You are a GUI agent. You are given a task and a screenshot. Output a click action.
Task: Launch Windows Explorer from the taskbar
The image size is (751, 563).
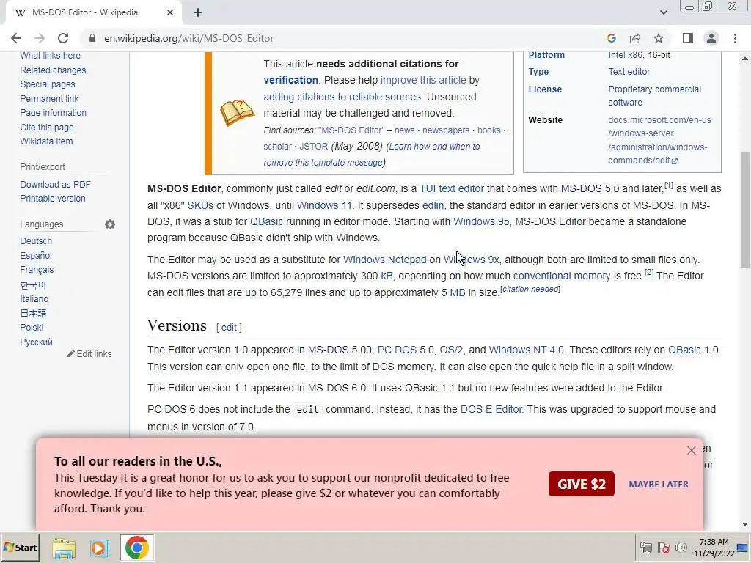tap(64, 548)
